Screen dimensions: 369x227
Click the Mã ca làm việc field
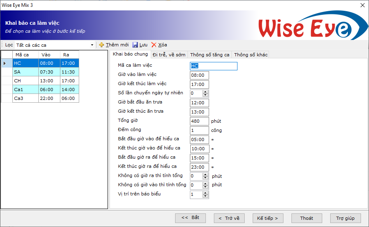[213, 66]
